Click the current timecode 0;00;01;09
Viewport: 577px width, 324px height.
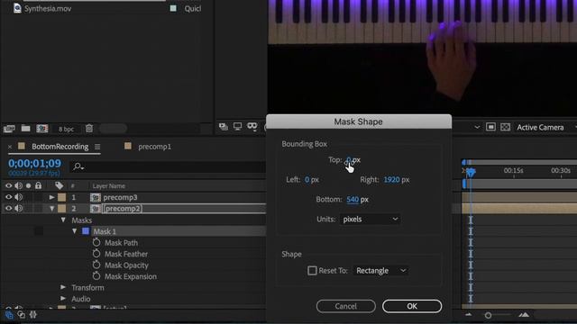tap(34, 163)
